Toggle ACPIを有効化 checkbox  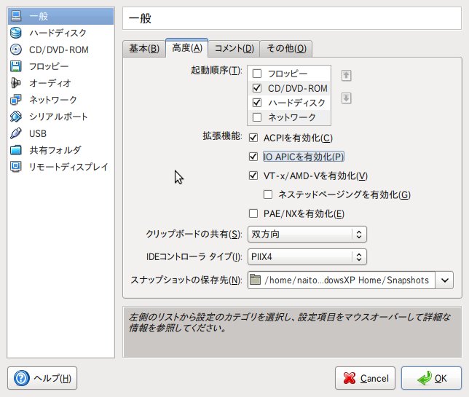pos(253,138)
